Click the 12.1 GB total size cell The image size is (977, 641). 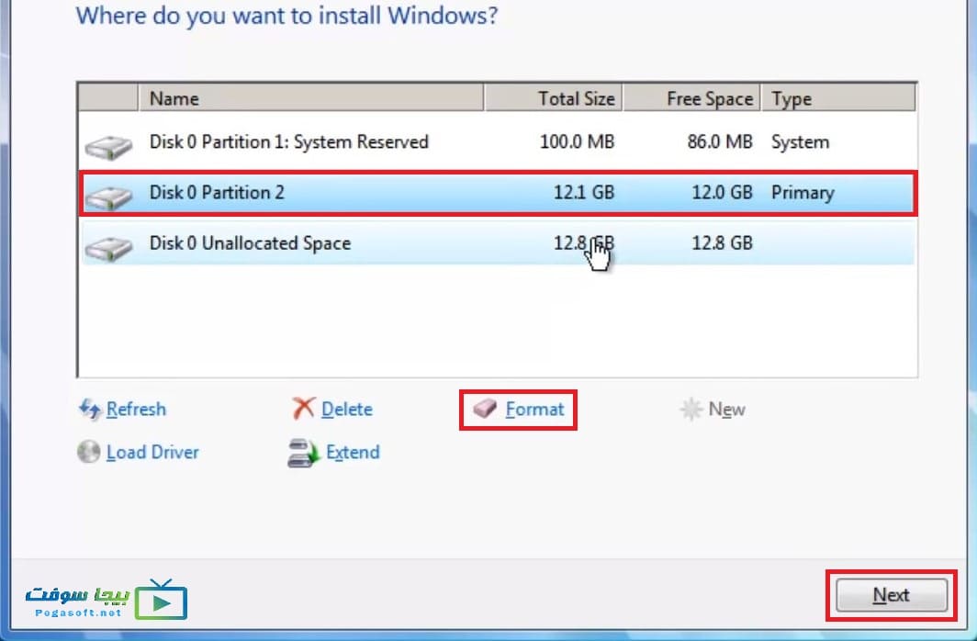coord(584,193)
